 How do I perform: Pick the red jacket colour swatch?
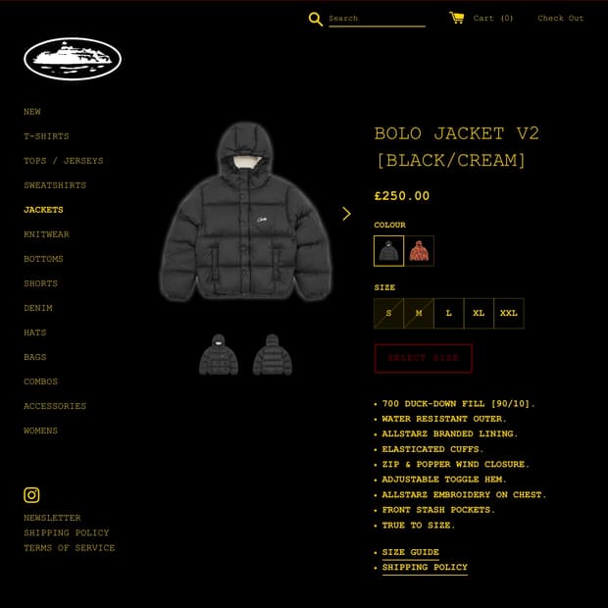(419, 251)
